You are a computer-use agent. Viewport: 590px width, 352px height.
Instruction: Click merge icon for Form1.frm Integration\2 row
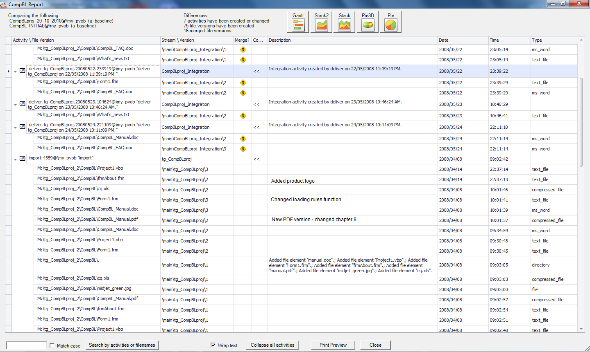click(x=243, y=83)
